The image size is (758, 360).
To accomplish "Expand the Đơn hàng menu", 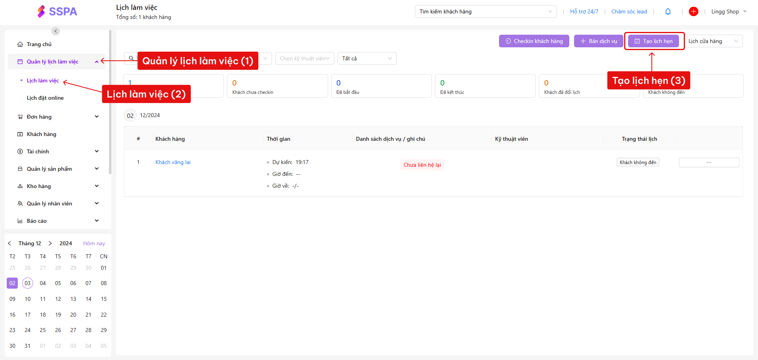I will click(97, 117).
